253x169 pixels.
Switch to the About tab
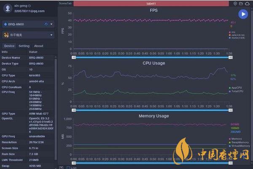coord(38,46)
